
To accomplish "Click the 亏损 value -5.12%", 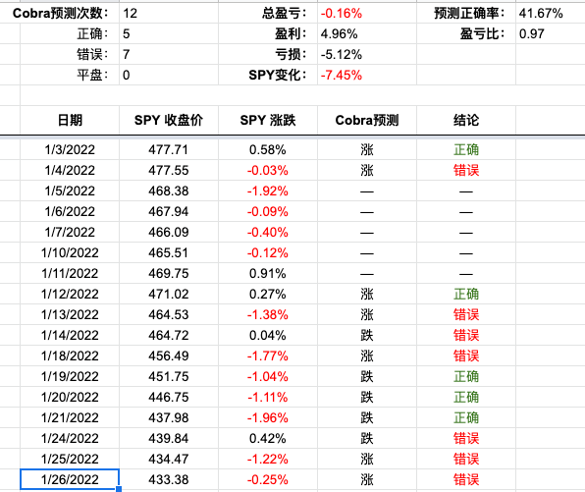I will [x=341, y=54].
